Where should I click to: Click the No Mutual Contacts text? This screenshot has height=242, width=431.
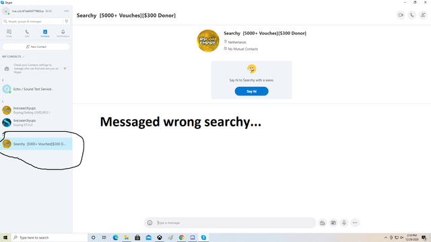click(243, 49)
